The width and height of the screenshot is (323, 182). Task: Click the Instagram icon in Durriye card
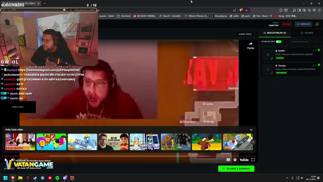coord(268,69)
